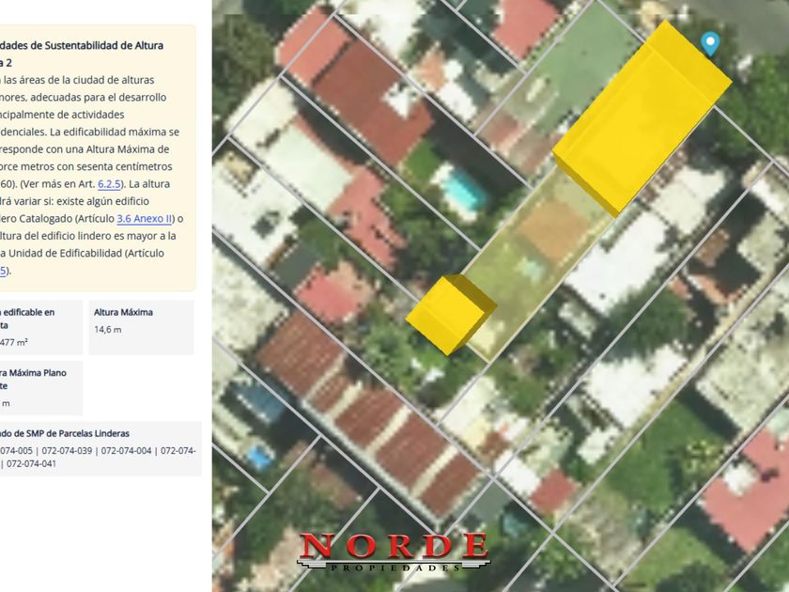Click the Altura Máxima label
The image size is (789, 592).
(123, 312)
